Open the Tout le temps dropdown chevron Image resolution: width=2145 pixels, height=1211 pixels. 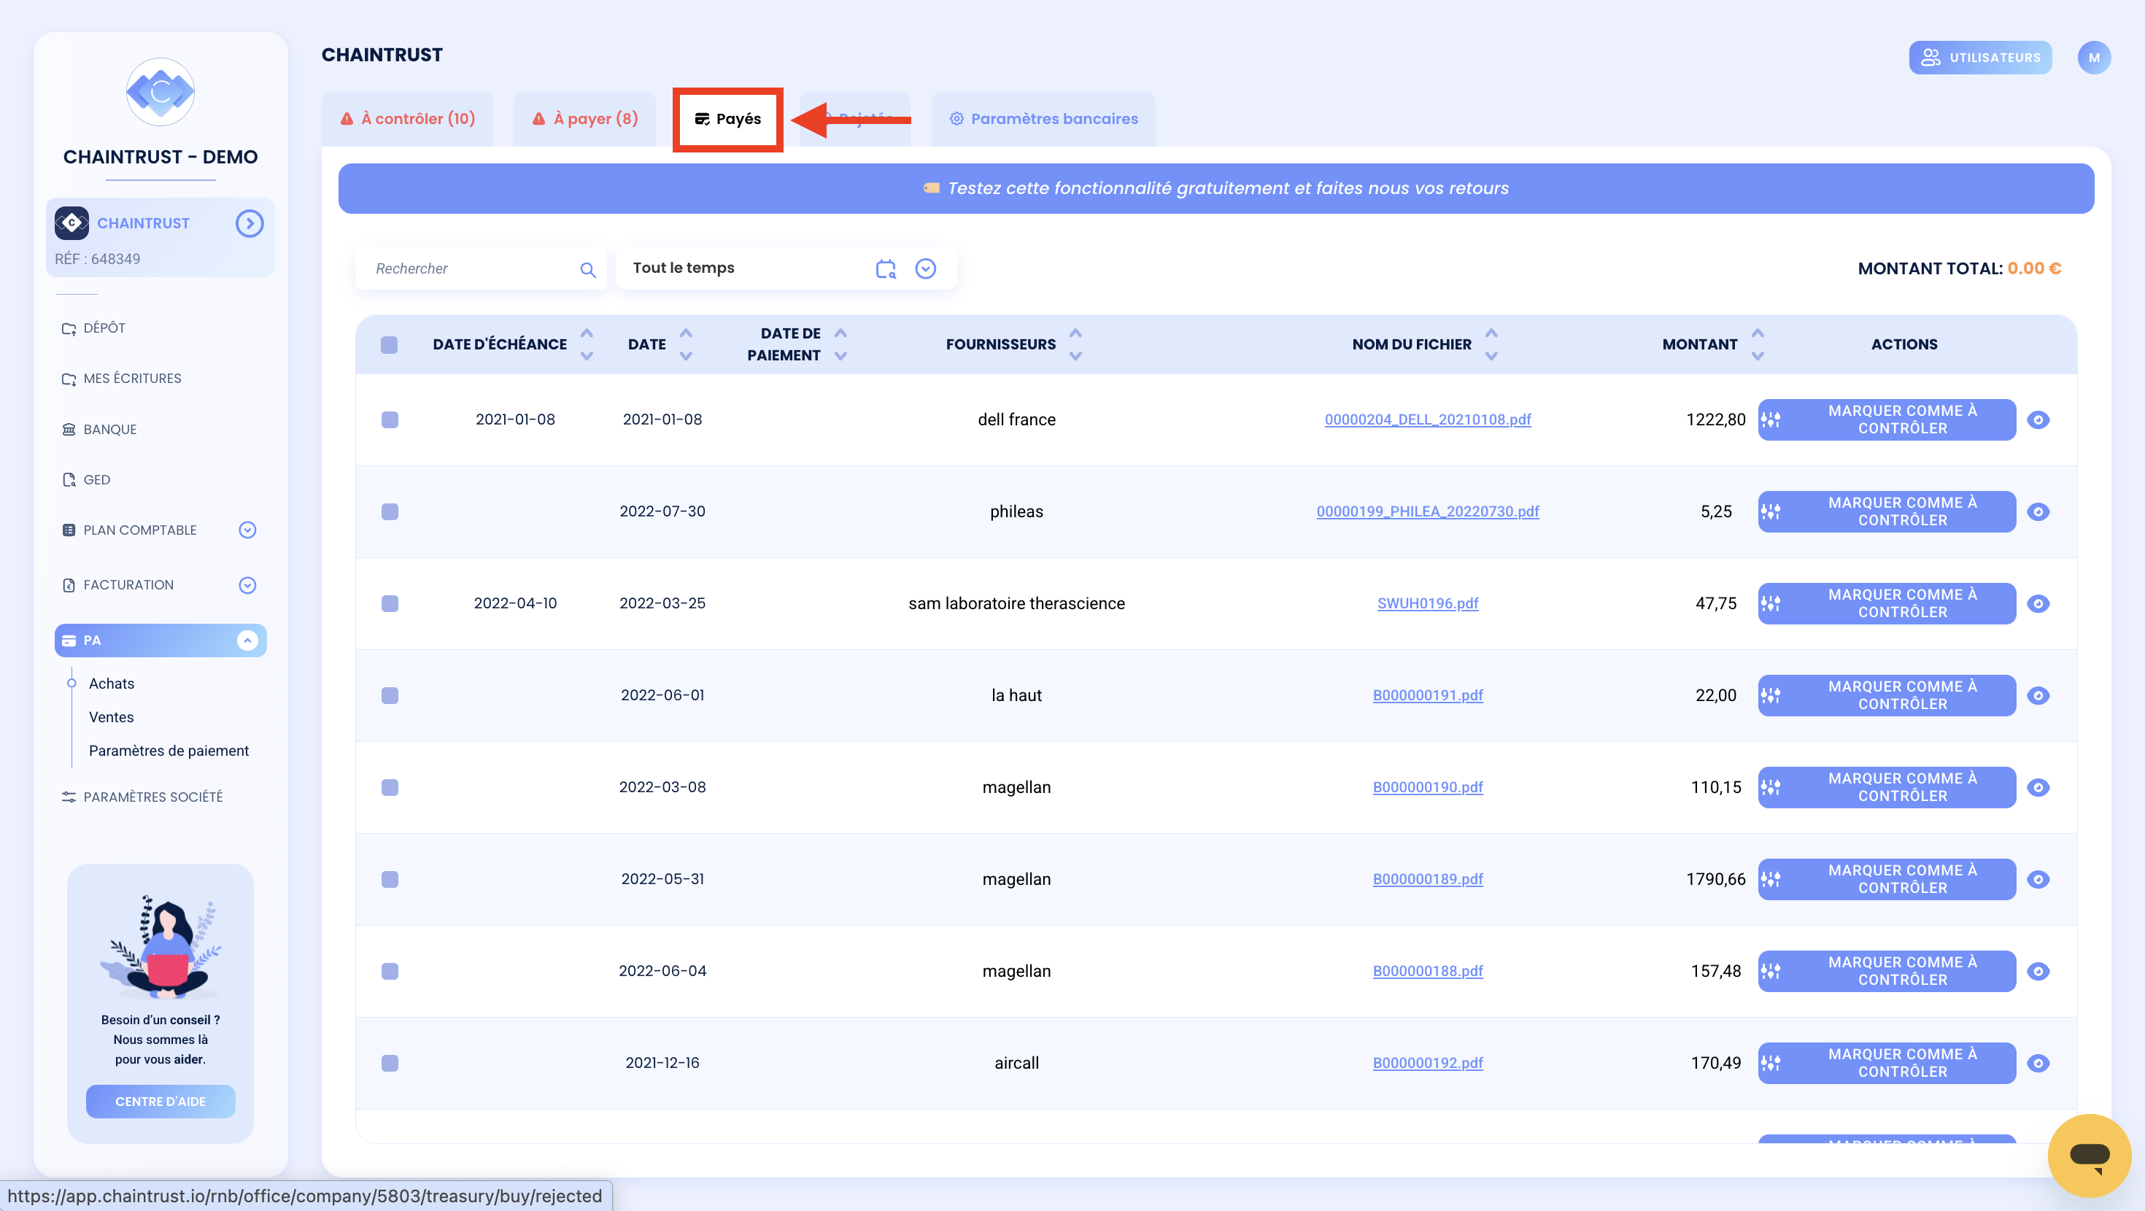(925, 268)
